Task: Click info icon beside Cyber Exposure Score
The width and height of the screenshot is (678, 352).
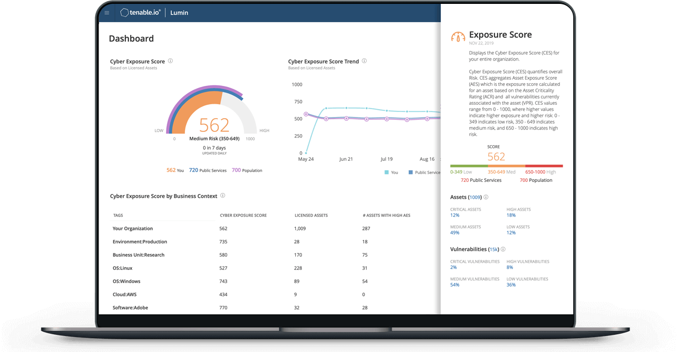Action: pos(171,61)
